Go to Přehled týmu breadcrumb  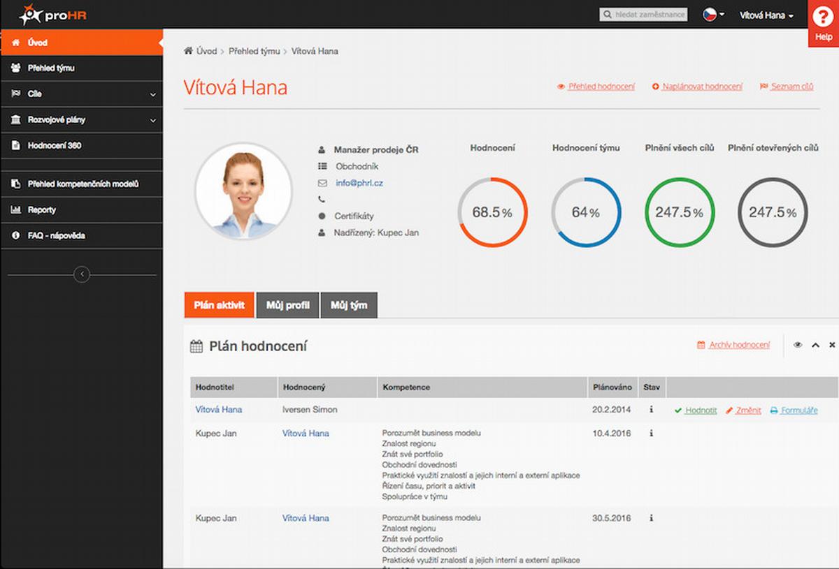tap(254, 51)
